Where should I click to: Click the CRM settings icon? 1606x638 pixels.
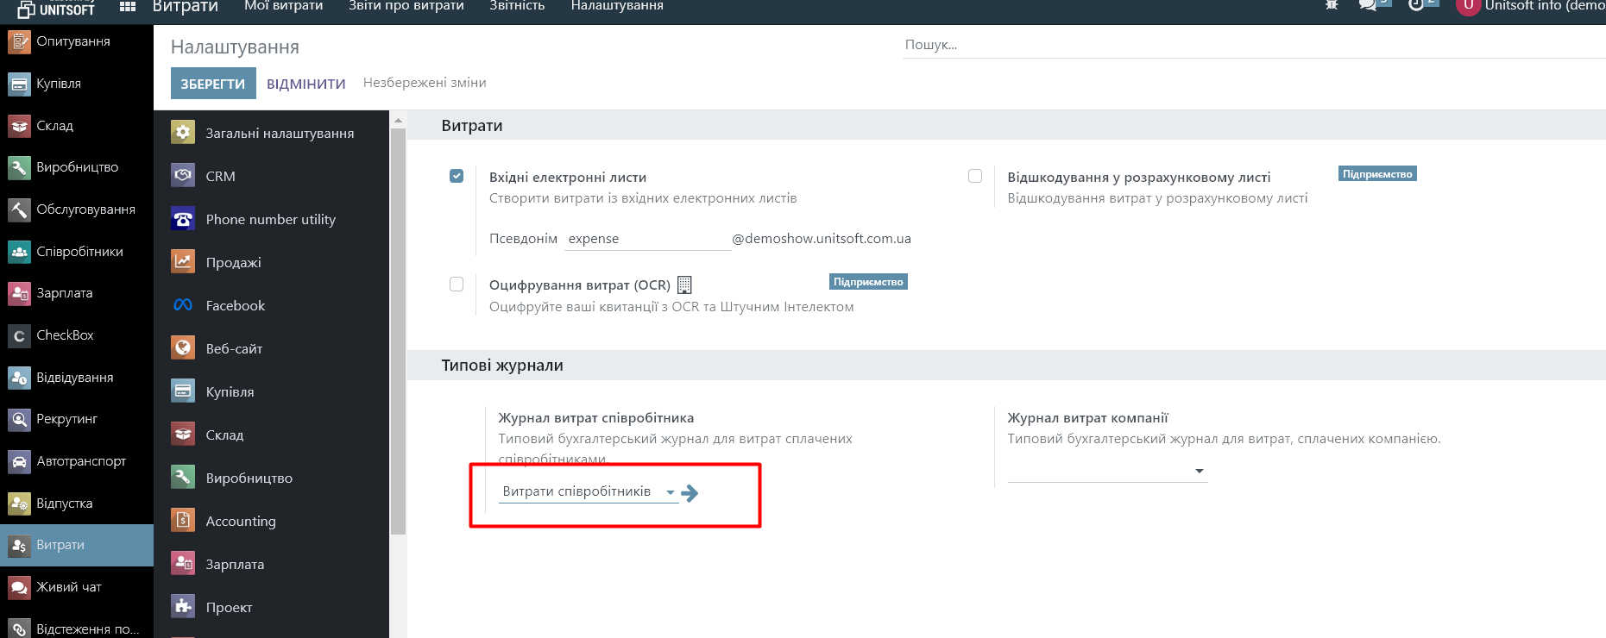click(183, 176)
